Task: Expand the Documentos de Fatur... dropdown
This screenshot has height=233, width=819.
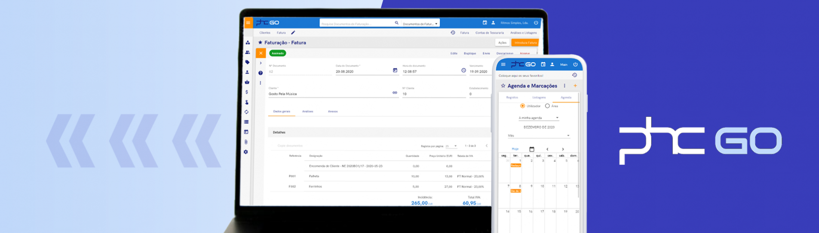Action: (420, 24)
